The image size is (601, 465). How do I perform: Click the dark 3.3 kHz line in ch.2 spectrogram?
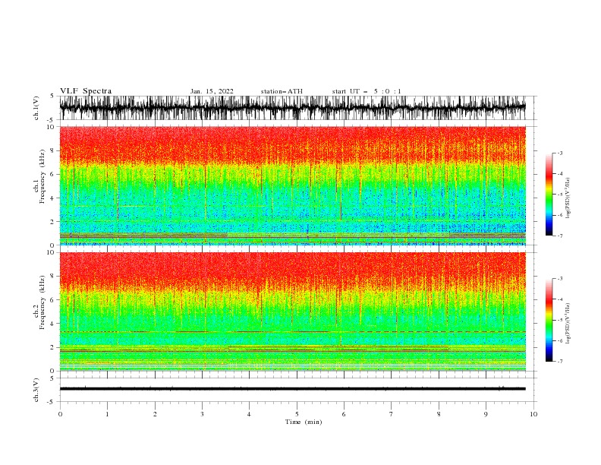tap(293, 331)
